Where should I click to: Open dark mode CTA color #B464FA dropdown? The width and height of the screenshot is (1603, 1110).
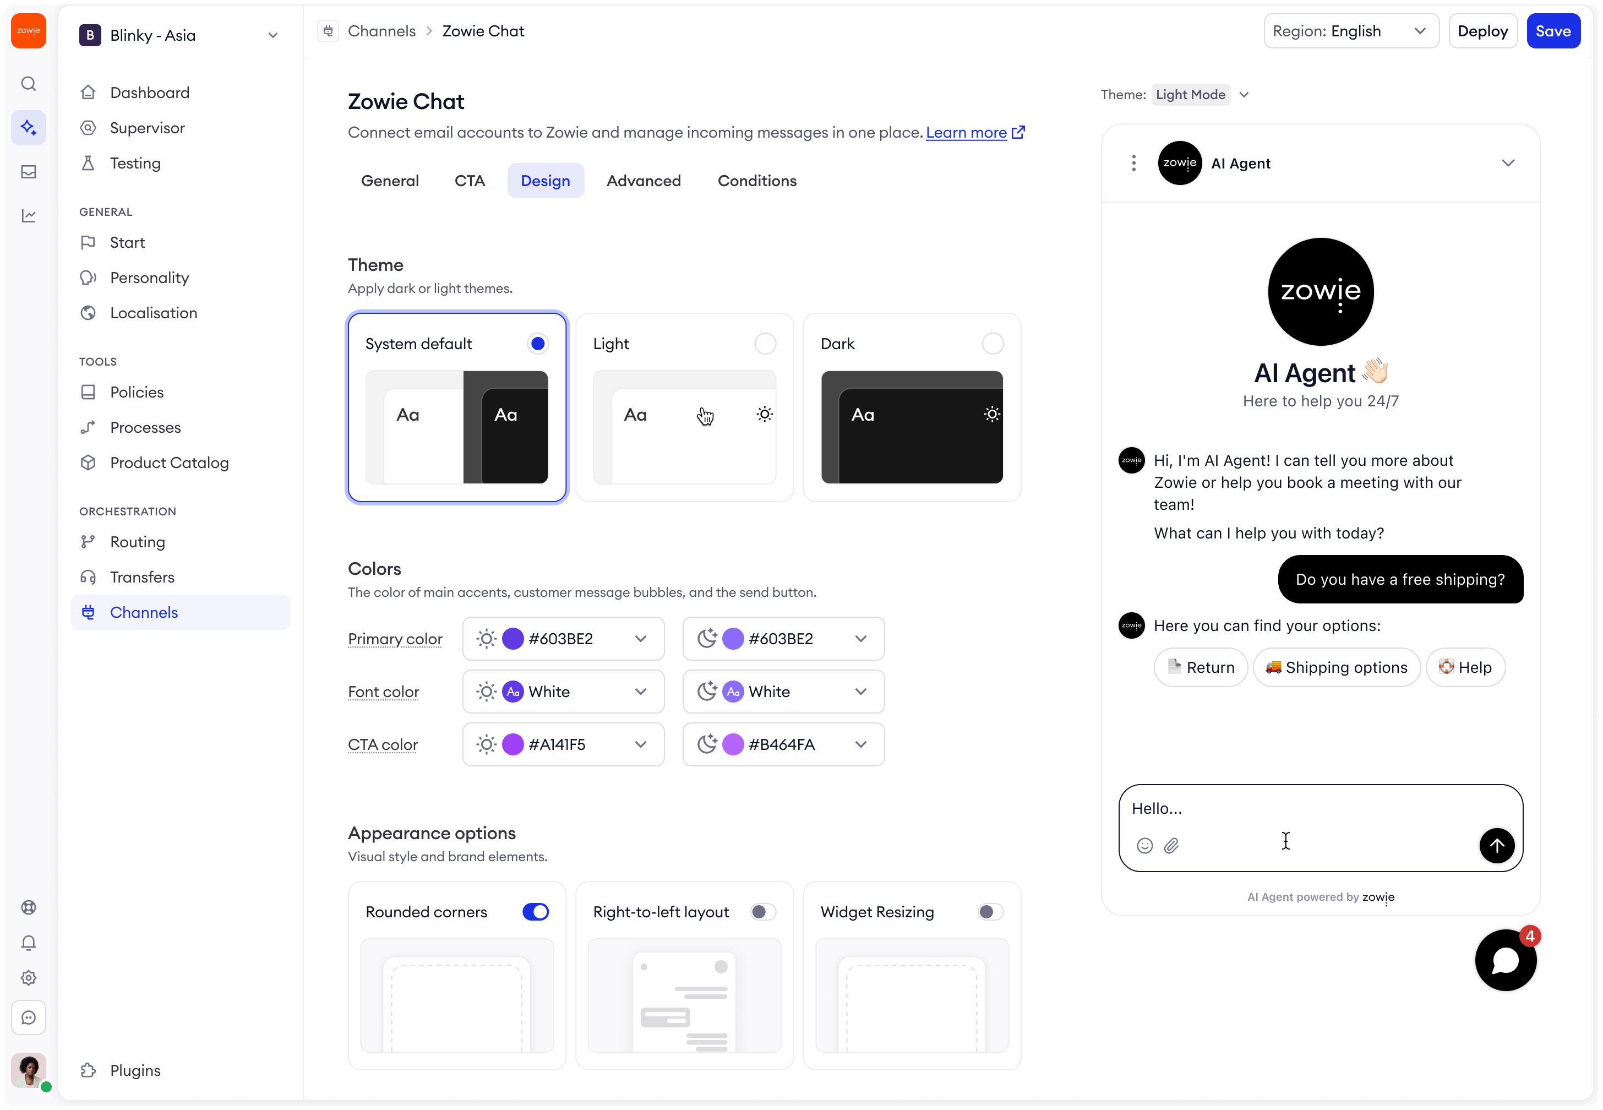(x=783, y=745)
